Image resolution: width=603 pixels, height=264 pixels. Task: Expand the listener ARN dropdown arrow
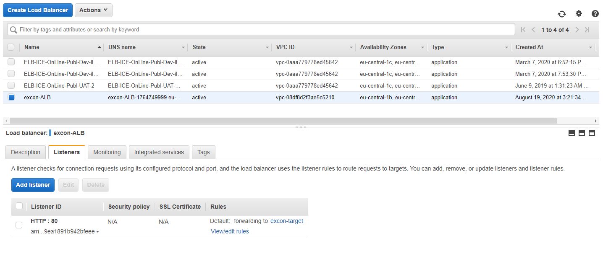coord(98,232)
